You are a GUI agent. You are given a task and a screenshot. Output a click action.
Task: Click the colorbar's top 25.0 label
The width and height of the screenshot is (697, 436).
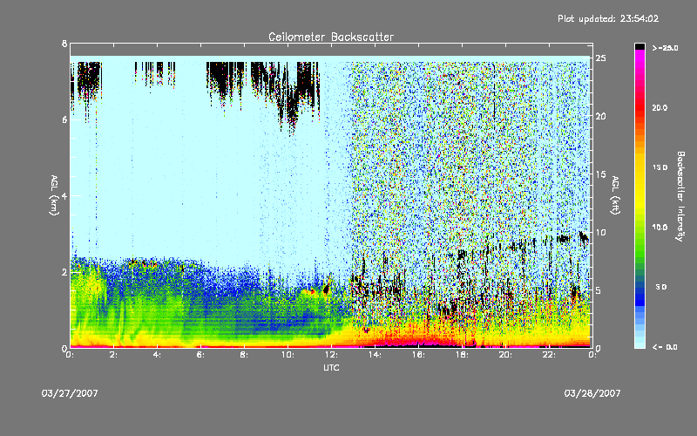665,48
